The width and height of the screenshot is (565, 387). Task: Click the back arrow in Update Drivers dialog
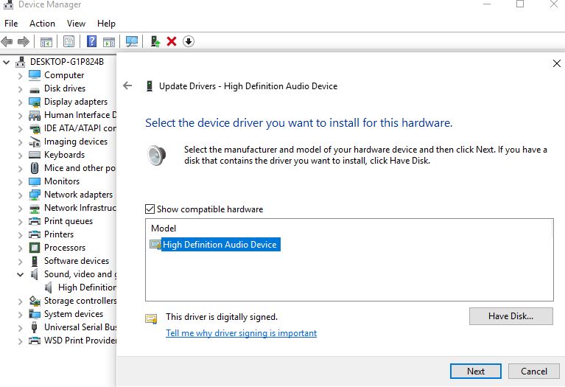[x=127, y=86]
